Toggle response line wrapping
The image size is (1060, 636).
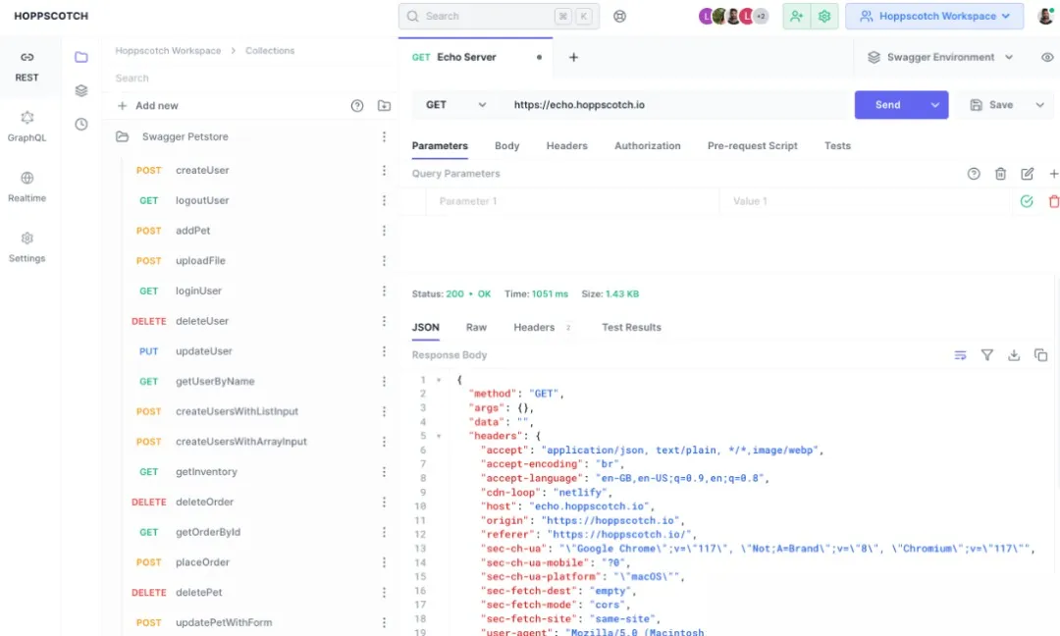click(960, 355)
